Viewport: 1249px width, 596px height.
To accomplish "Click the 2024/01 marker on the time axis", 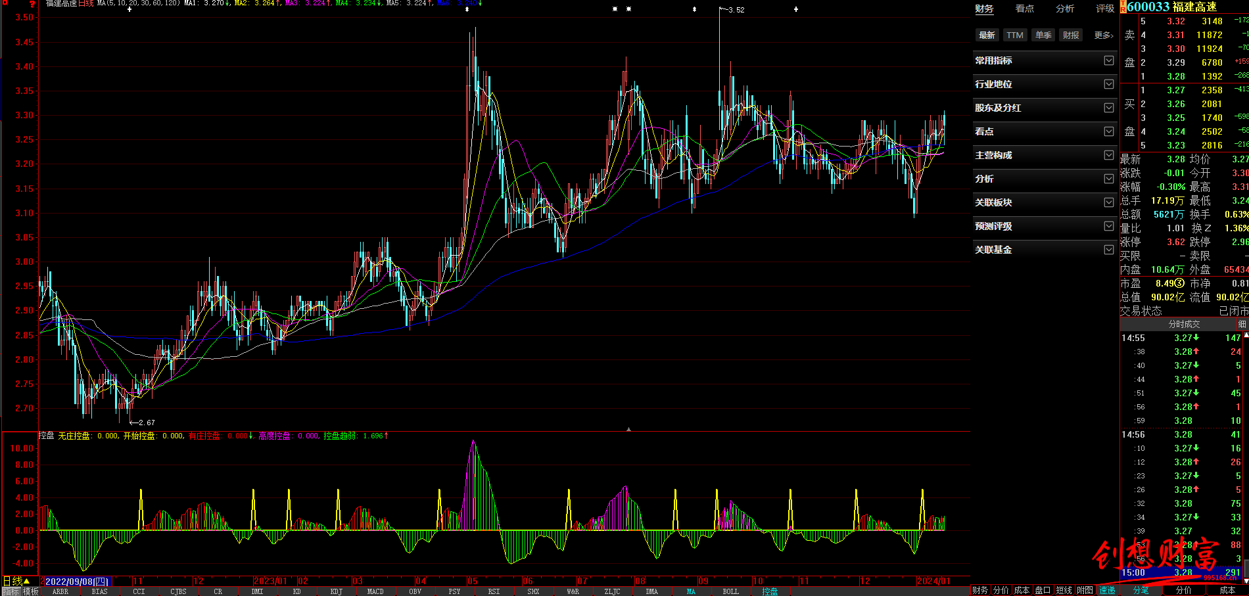I will point(933,582).
